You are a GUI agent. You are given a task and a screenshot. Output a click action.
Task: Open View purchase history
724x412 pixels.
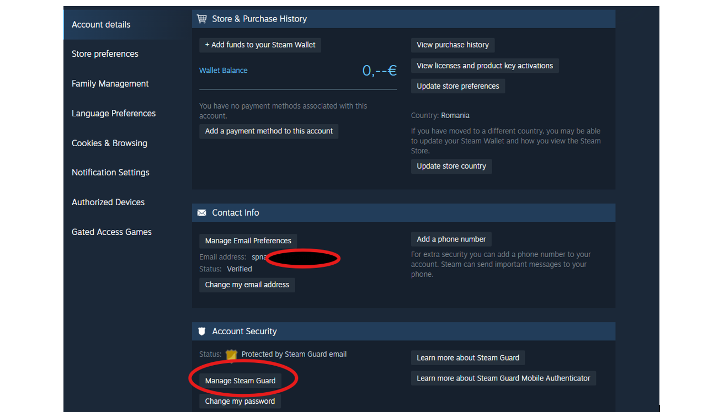click(x=453, y=45)
